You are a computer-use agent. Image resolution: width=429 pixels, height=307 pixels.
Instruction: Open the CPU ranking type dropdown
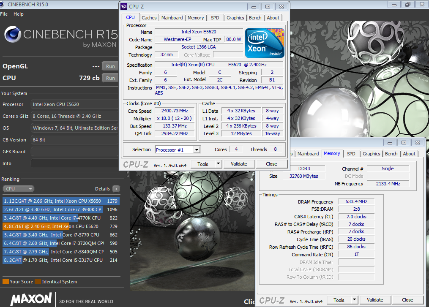18,189
